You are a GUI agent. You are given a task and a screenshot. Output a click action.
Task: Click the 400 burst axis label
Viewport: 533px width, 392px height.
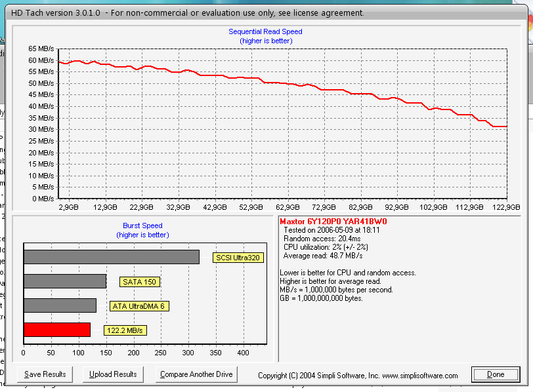(243, 353)
